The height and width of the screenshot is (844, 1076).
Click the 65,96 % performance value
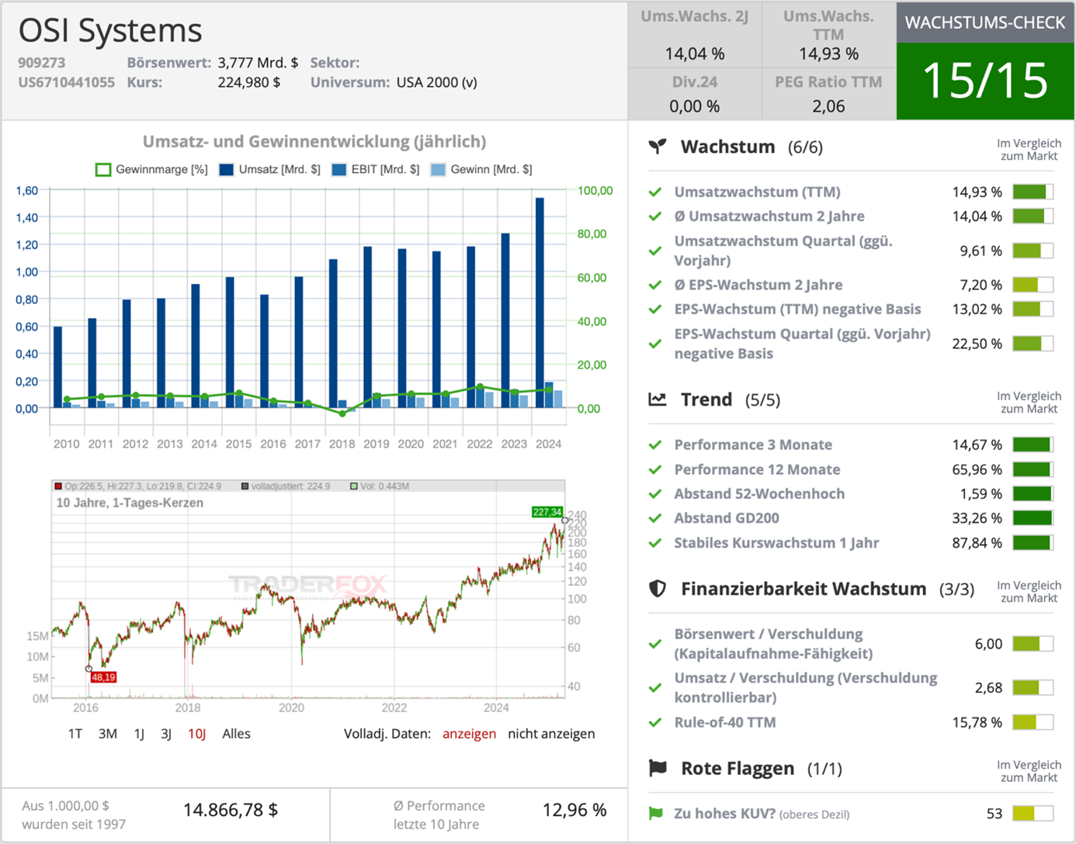pos(977,469)
